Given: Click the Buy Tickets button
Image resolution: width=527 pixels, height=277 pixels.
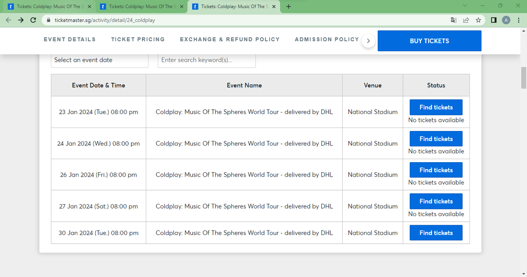Looking at the screenshot, I should 430,41.
